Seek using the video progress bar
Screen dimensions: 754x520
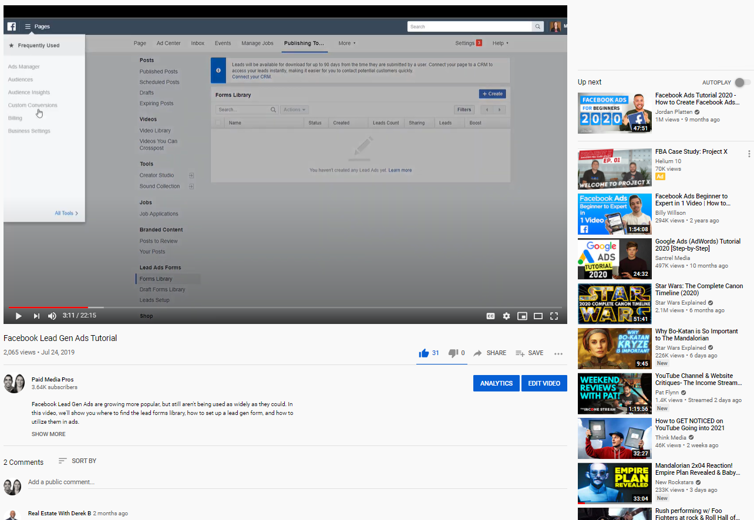click(285, 307)
